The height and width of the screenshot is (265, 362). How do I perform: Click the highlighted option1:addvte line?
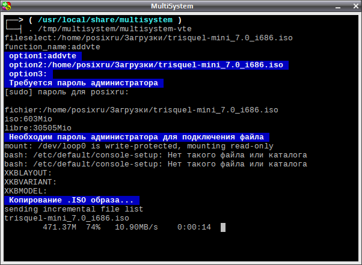43,56
